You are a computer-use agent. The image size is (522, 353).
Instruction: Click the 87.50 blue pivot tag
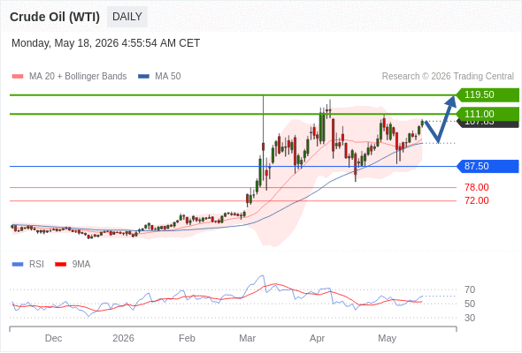487,166
